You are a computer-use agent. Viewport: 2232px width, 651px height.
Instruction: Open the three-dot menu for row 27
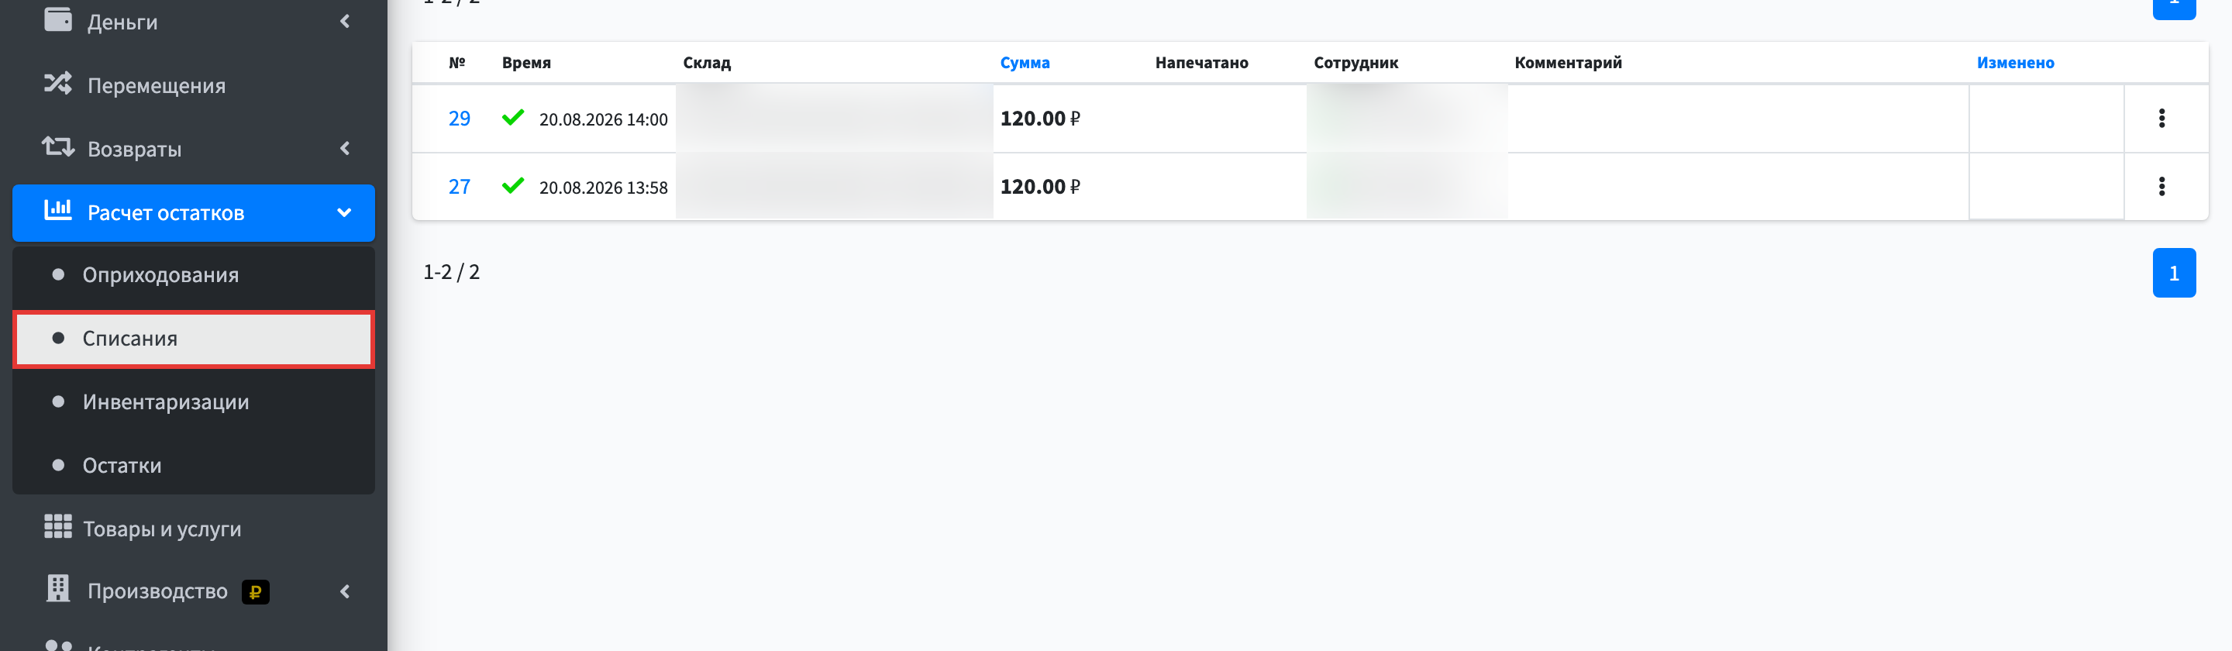[2161, 186]
